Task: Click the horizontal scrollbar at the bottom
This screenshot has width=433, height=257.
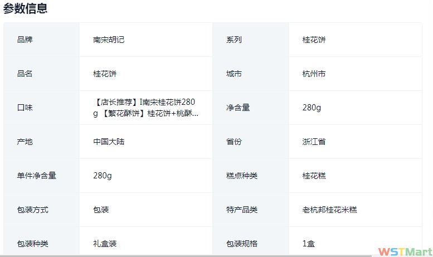Action: 167,255
